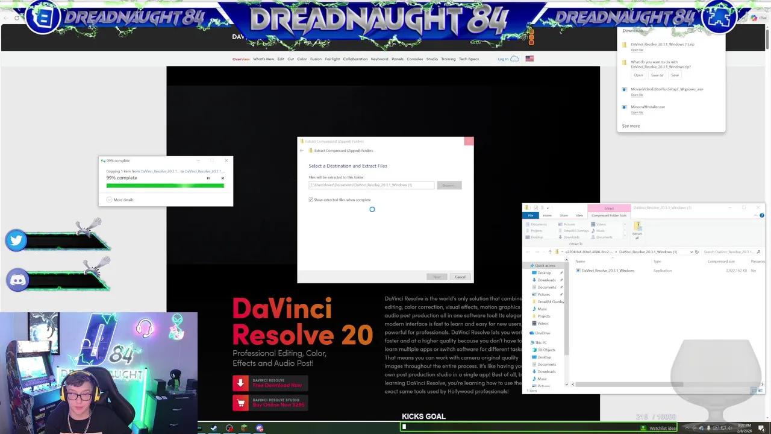Viewport: 771px width, 434px height.
Task: Open the View tab in Explorer ribbon
Action: [579, 215]
